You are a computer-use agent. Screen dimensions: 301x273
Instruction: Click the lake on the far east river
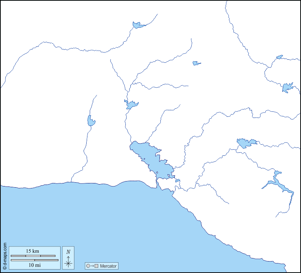point(287,88)
